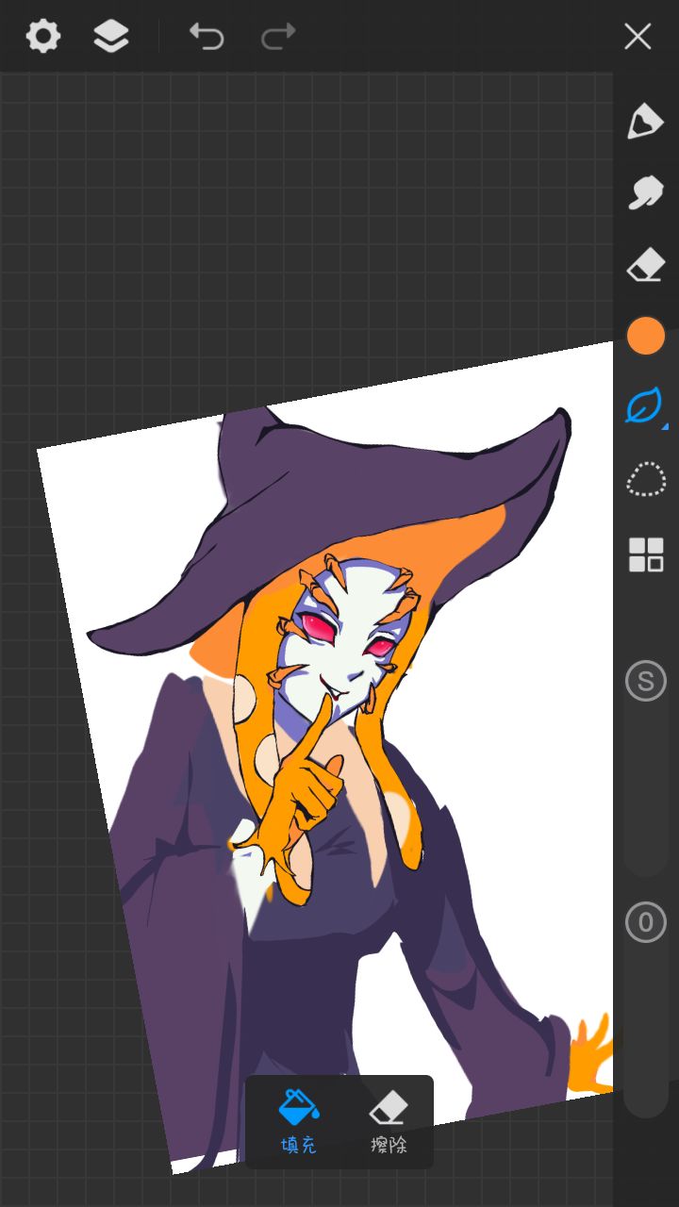Tap the 0 opacity slider knob
The height and width of the screenshot is (1207, 679).
[646, 922]
